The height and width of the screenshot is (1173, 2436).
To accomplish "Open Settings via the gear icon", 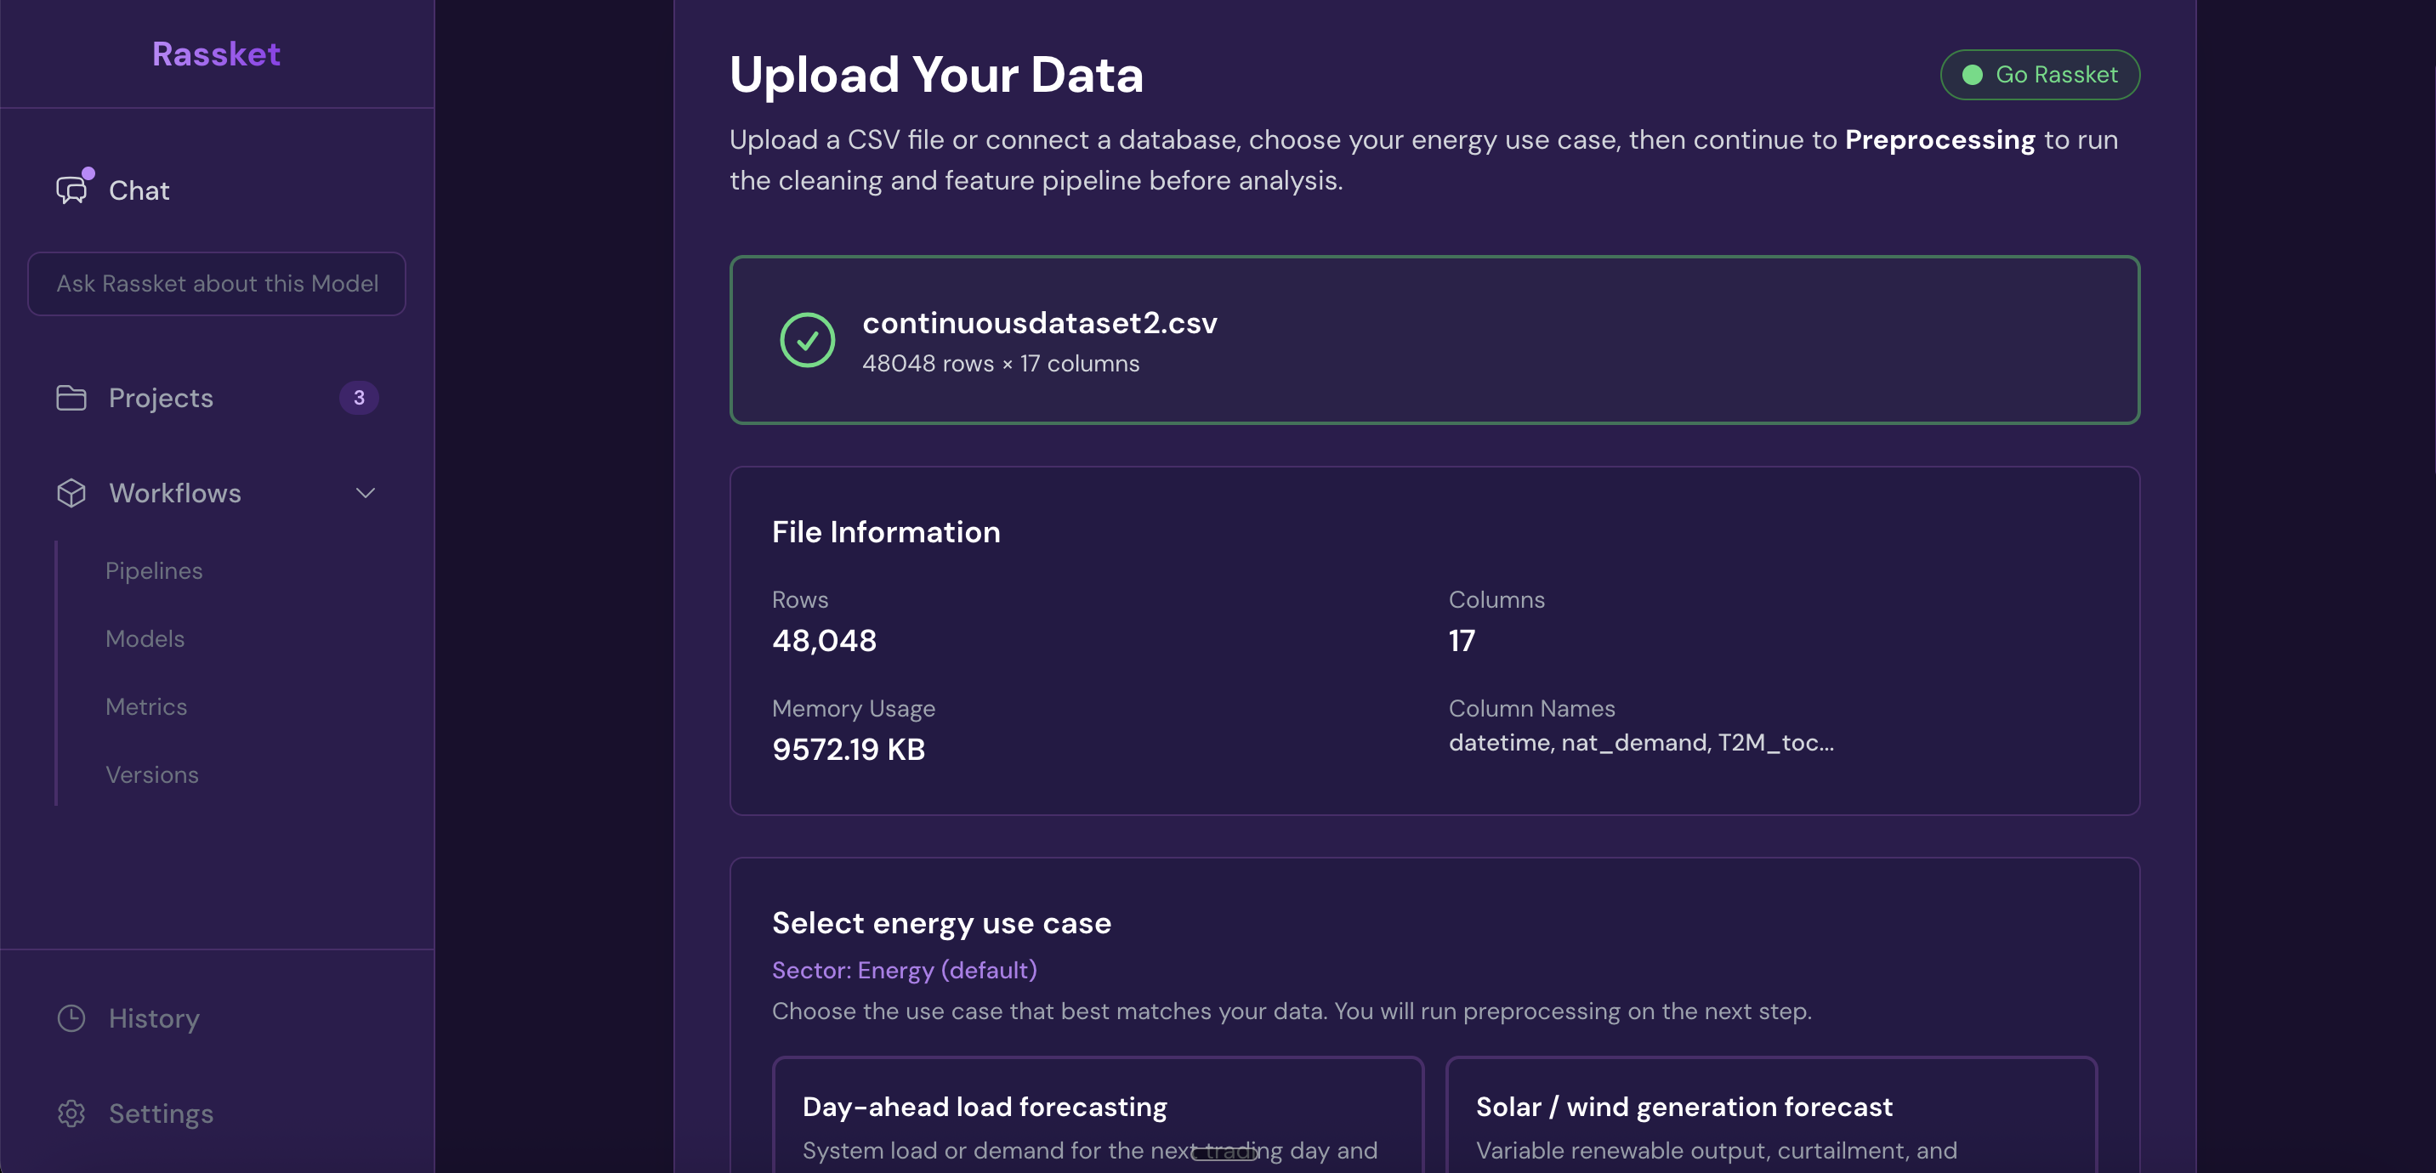I will tap(71, 1113).
